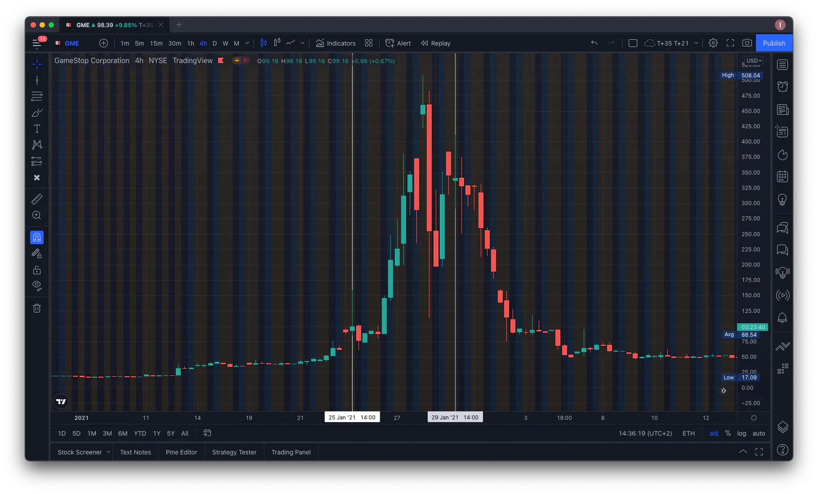Image resolution: width=818 pixels, height=494 pixels.
Task: Open the USD currency dropdown
Action: (753, 61)
